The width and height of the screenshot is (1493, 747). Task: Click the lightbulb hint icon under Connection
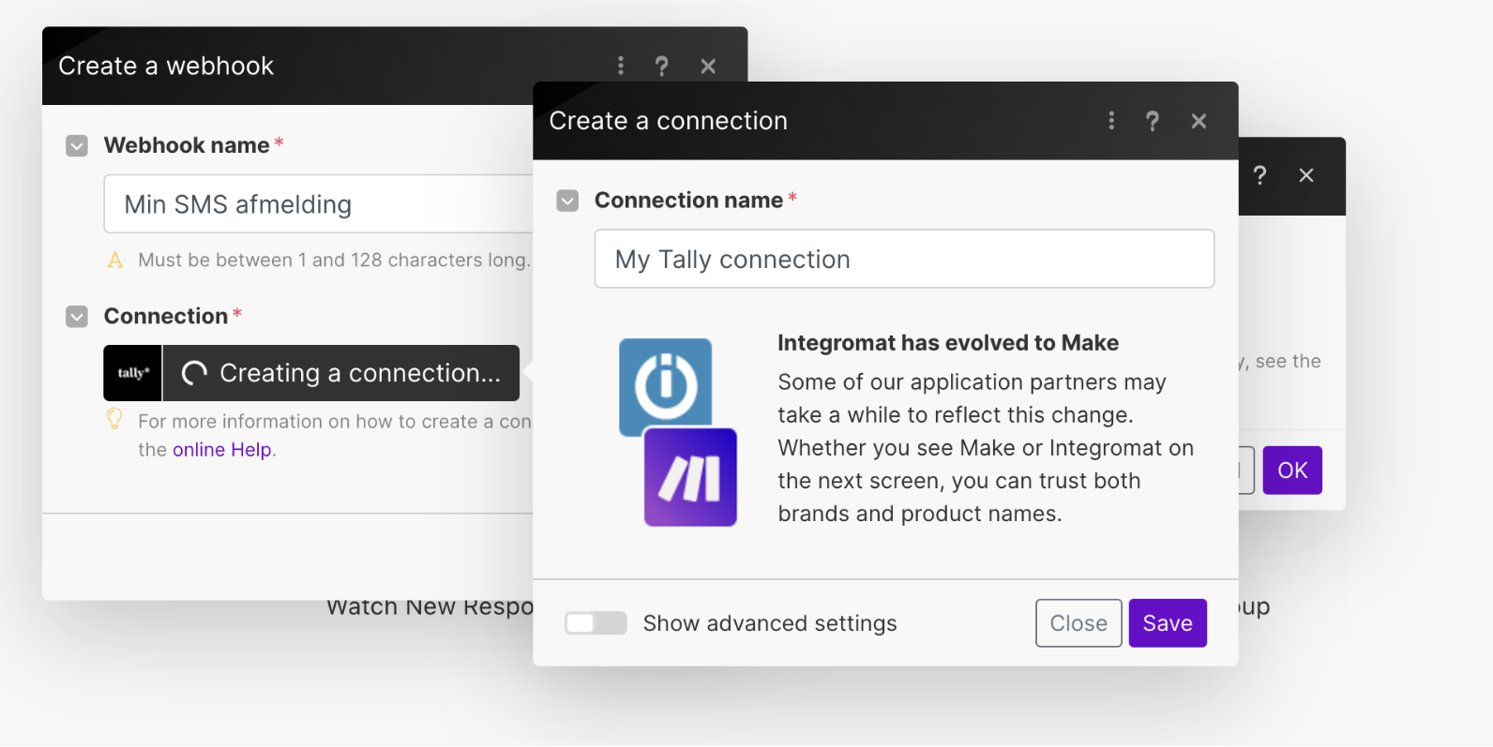tap(114, 419)
